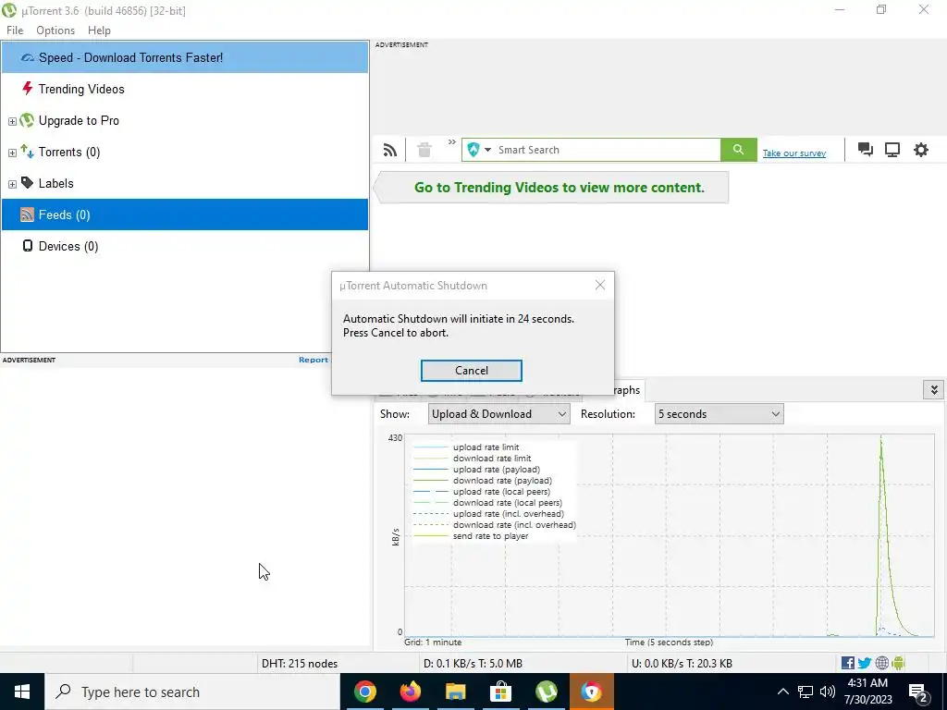Open the notification center icon
Screen dimensions: 947x710
pyautogui.click(x=918, y=692)
